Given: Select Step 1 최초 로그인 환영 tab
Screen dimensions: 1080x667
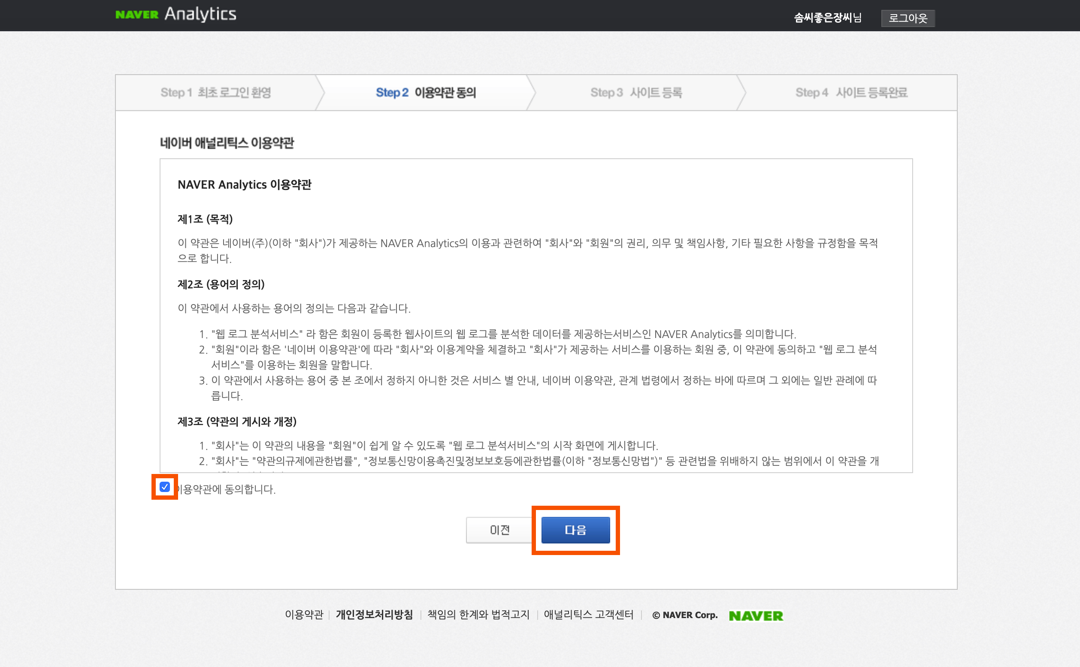Looking at the screenshot, I should [x=216, y=93].
